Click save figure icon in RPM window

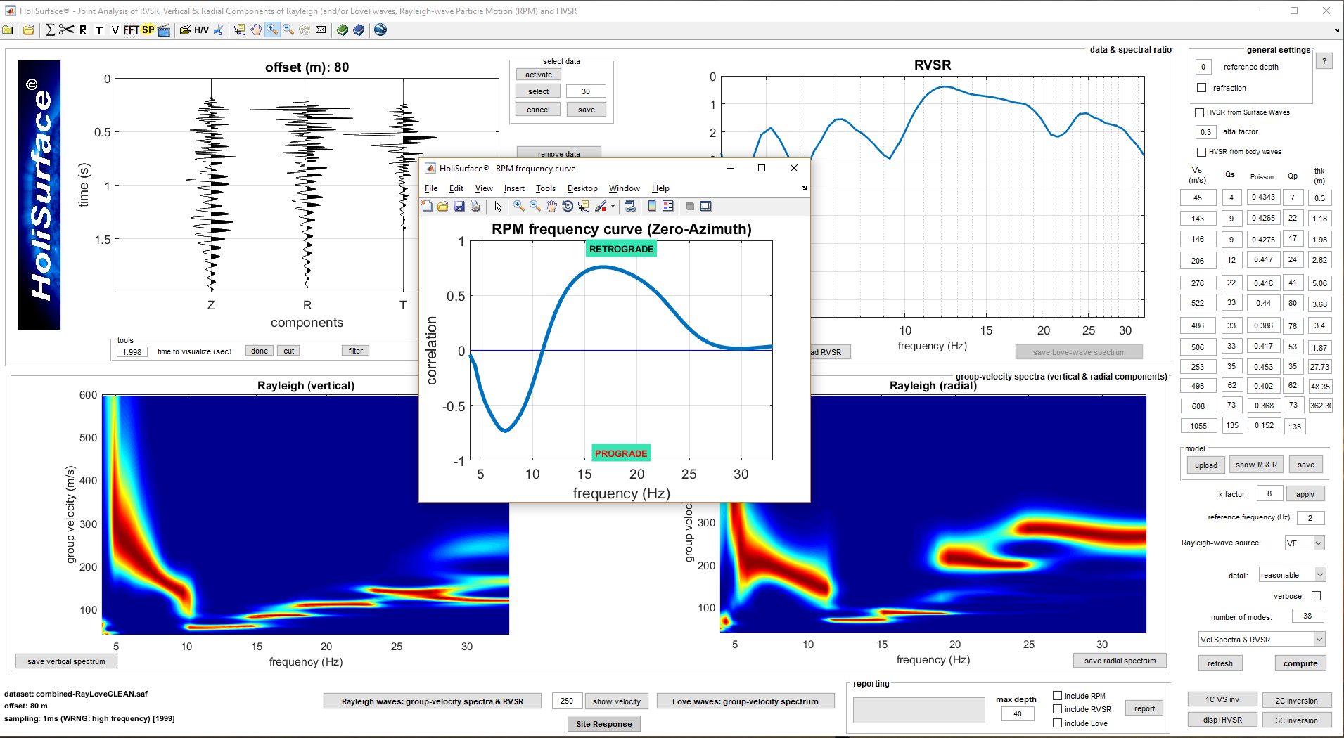pos(459,206)
